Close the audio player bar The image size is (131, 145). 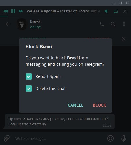pyautogui.click(x=125, y=11)
